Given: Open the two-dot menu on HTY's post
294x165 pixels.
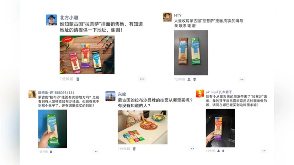Looking at the screenshot, I should pyautogui.click(x=242, y=79).
